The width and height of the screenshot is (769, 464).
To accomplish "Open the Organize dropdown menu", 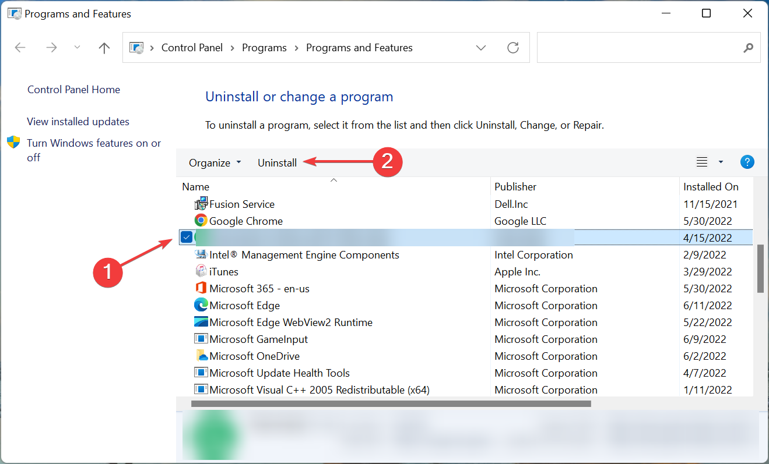I will point(214,162).
